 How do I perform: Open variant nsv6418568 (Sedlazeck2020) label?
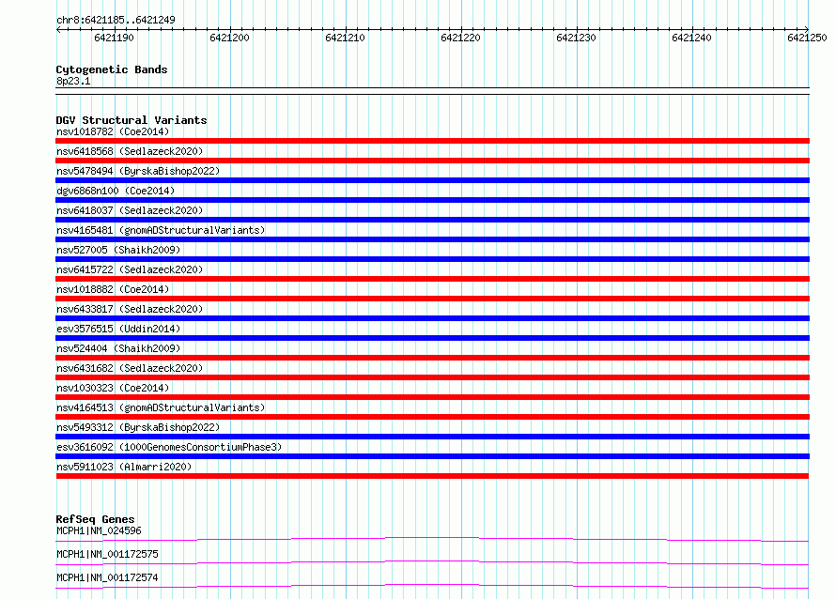click(130, 151)
